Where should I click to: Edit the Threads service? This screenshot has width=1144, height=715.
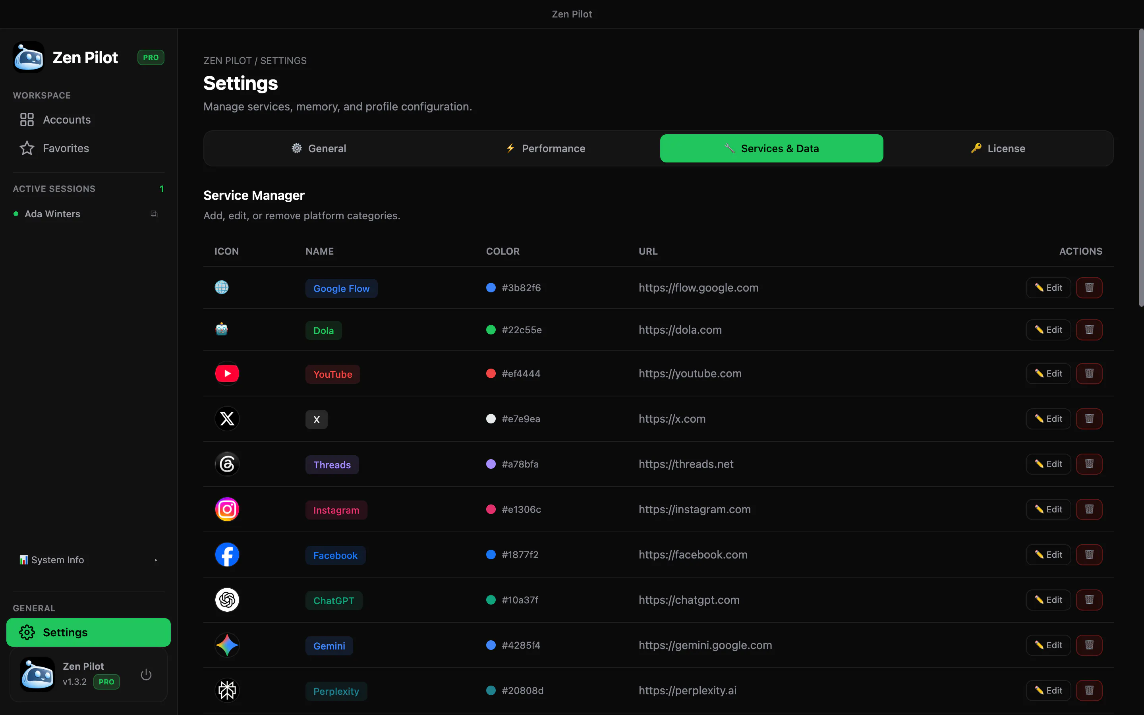click(1048, 464)
